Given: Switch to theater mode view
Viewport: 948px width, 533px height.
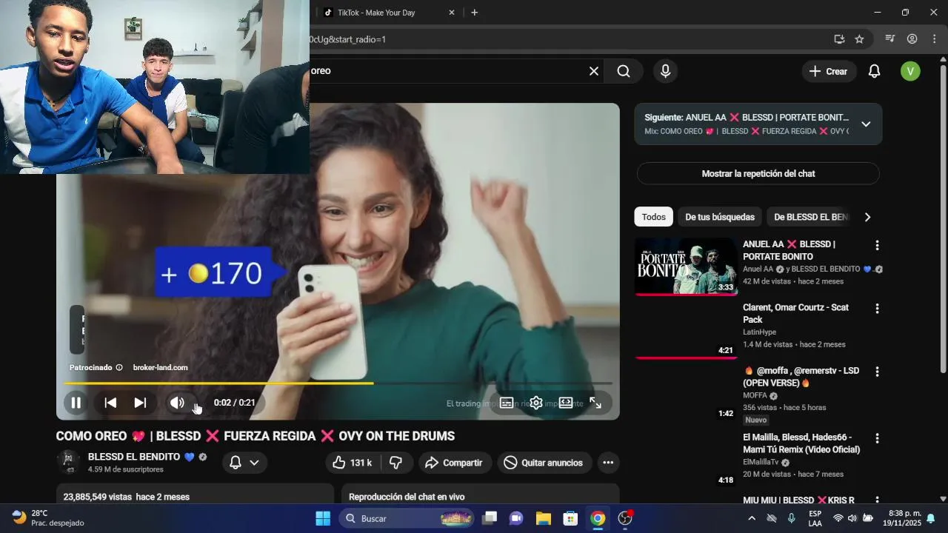Looking at the screenshot, I should coord(566,403).
